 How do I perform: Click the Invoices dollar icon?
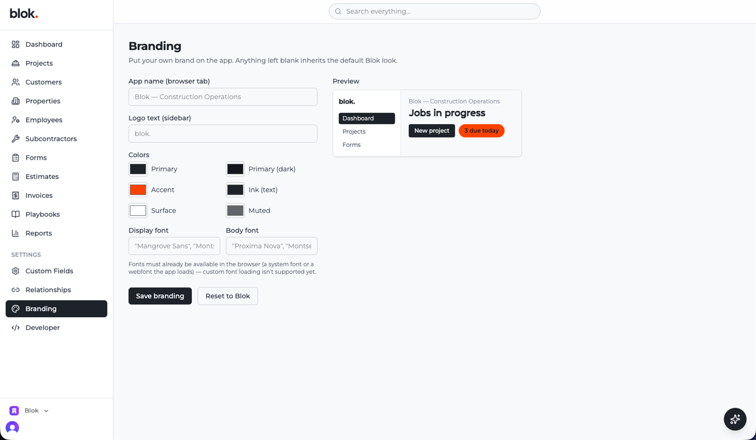[16, 195]
